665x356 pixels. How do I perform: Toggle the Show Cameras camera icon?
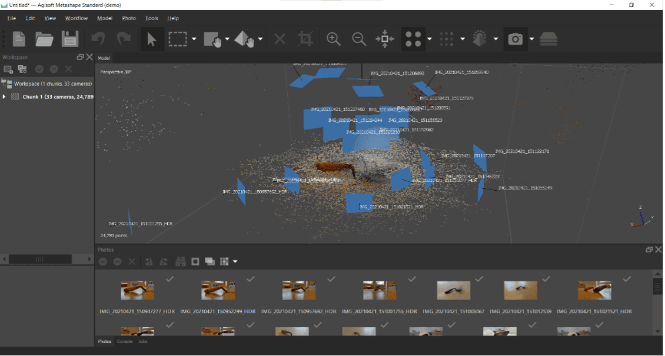coord(516,39)
